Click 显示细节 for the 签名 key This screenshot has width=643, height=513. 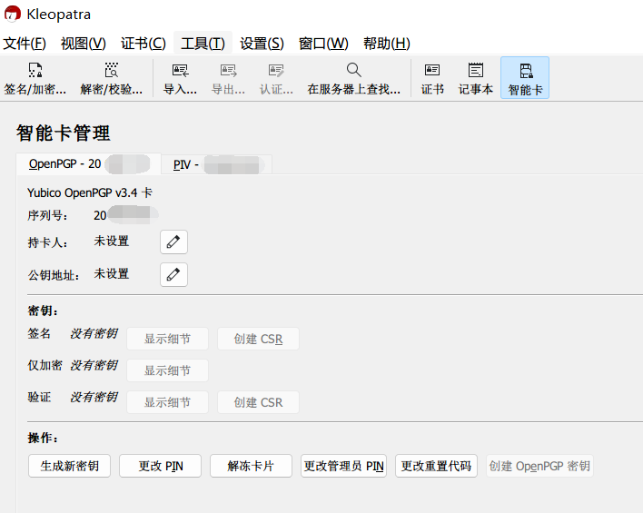coord(167,339)
